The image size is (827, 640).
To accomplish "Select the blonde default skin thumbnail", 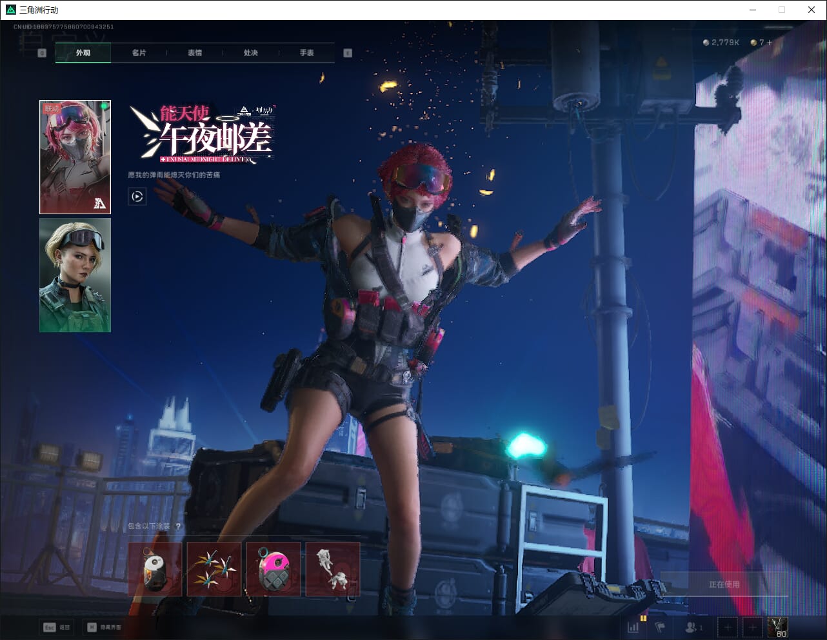I will pyautogui.click(x=75, y=275).
